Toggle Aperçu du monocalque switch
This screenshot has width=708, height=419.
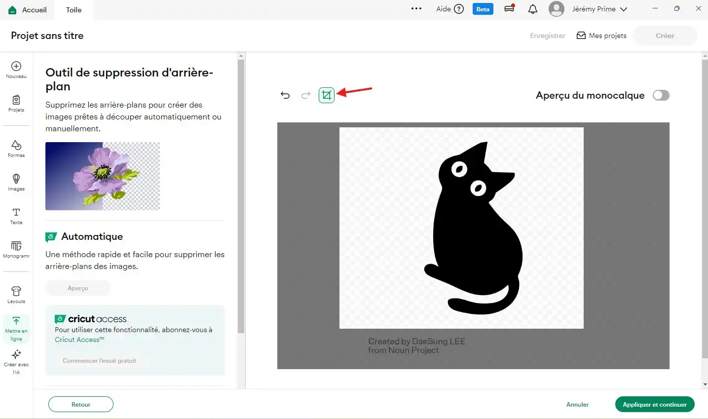click(x=661, y=95)
